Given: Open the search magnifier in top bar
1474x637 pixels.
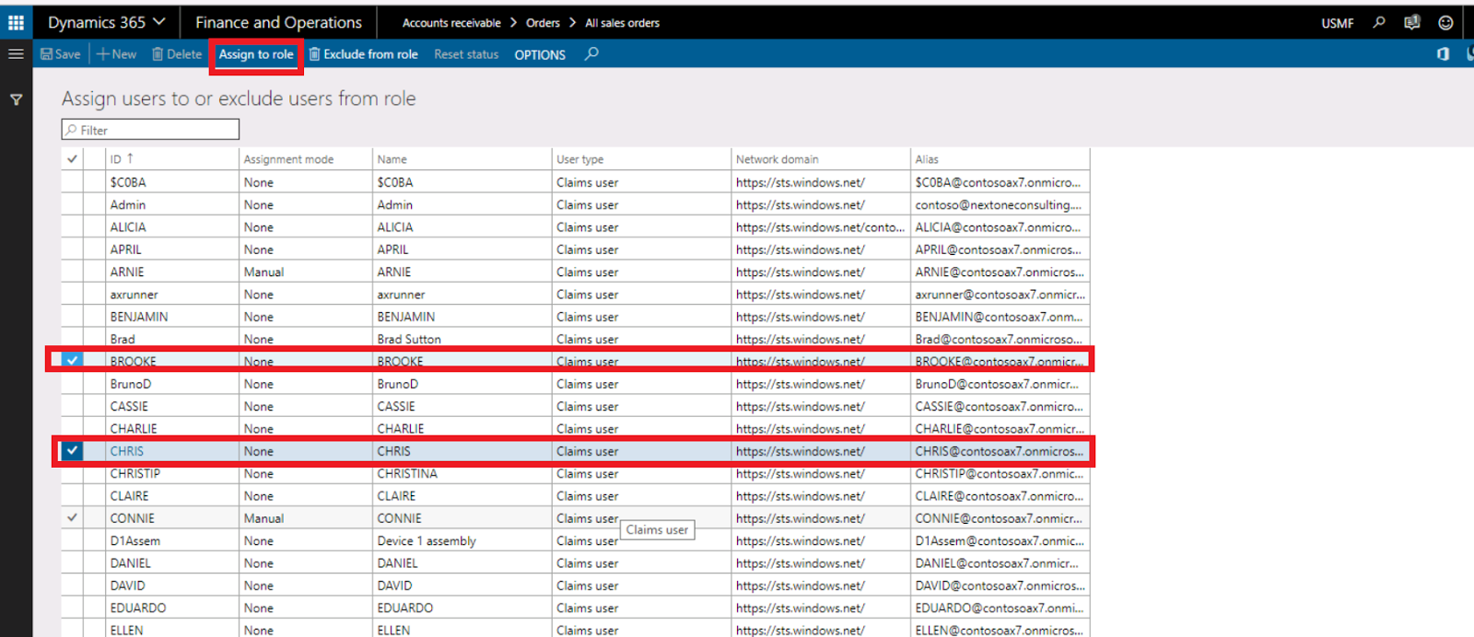Looking at the screenshot, I should coord(1379,22).
